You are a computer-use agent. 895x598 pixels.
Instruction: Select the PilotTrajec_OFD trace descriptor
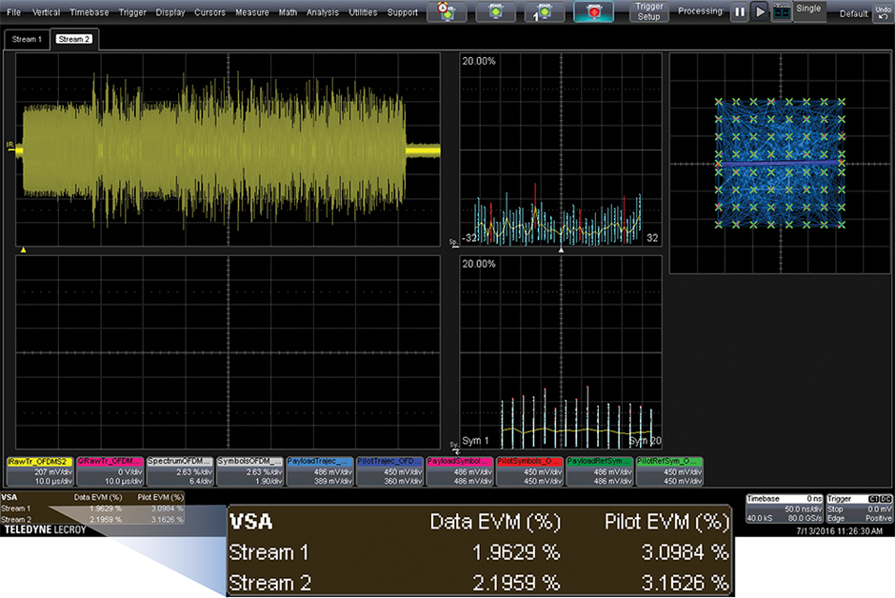388,471
